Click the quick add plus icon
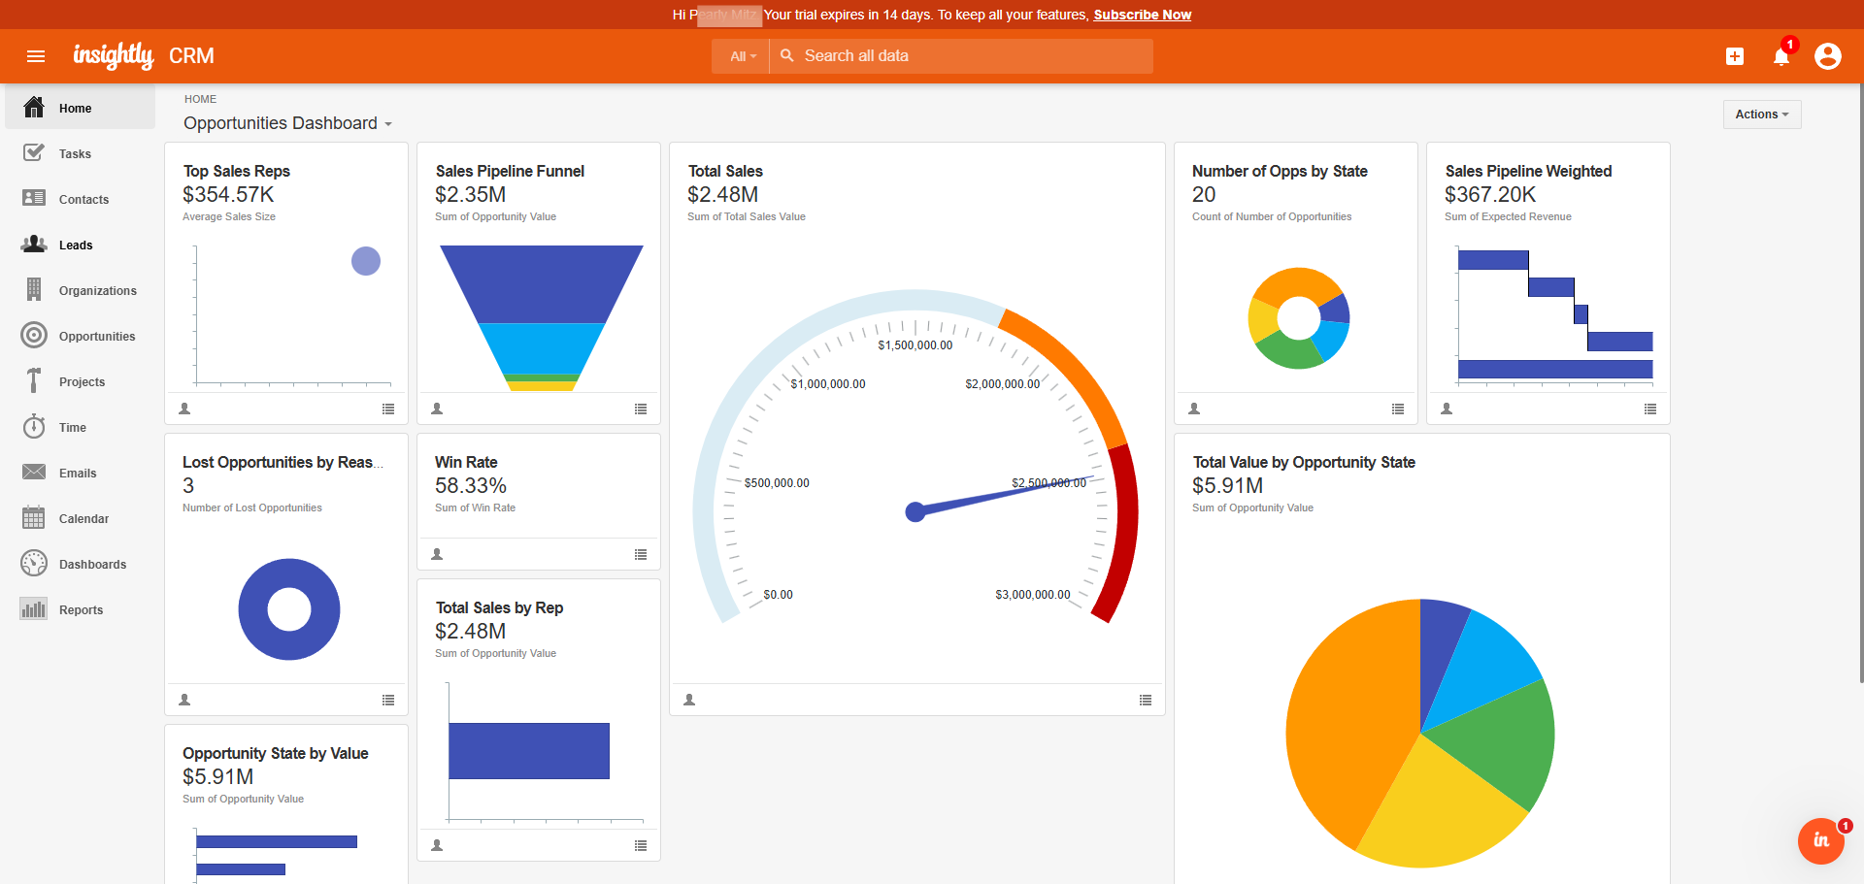Image resolution: width=1864 pixels, height=884 pixels. [x=1735, y=56]
